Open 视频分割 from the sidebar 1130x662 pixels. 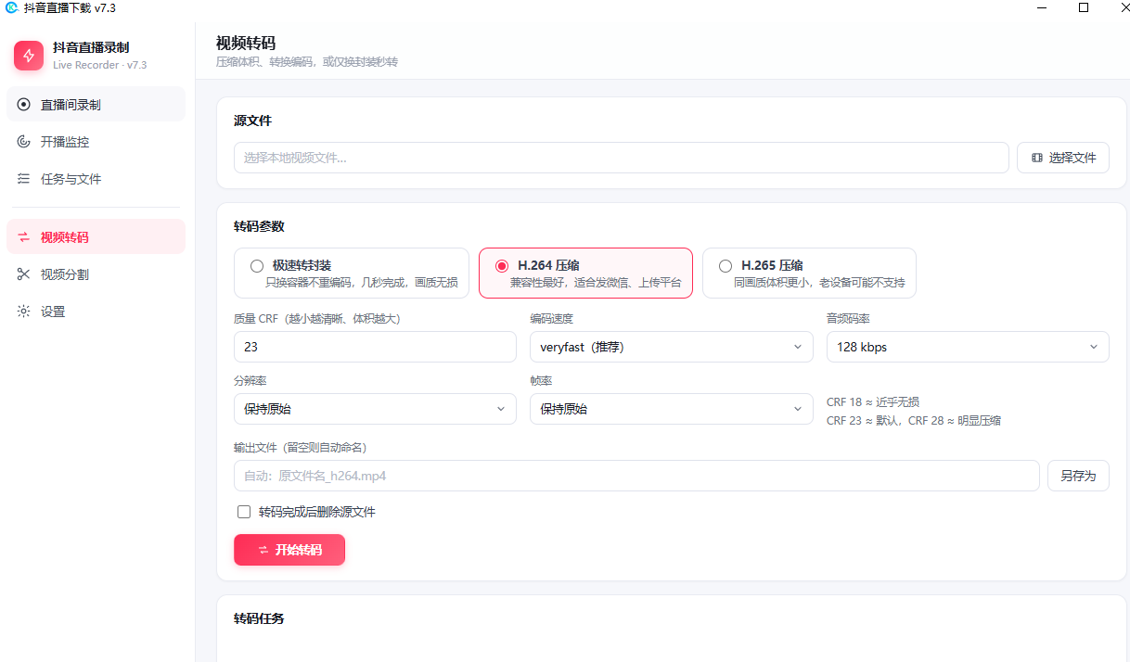coord(96,274)
